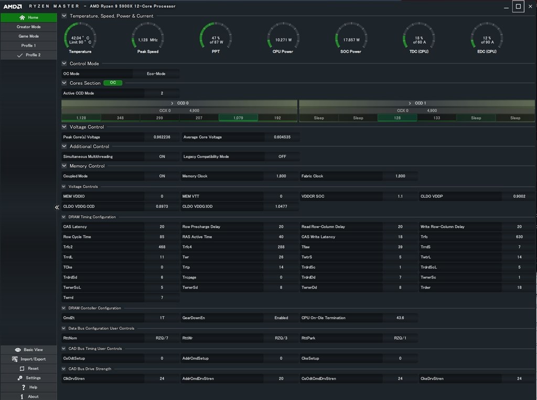
Task: Click the CPU Power gauge
Action: [x=283, y=38]
